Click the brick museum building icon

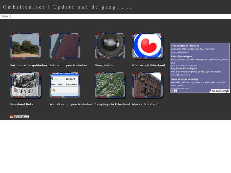tap(147, 85)
